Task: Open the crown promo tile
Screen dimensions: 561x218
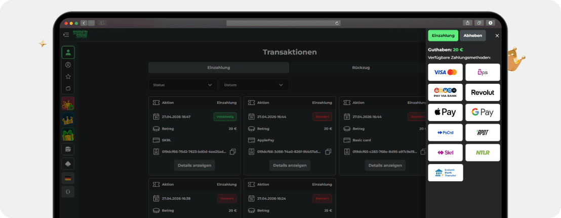Action: tap(68, 119)
